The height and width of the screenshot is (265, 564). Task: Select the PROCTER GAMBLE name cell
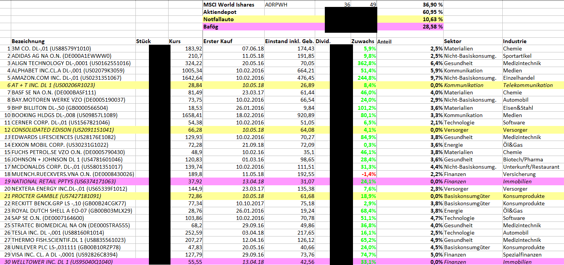tap(73, 196)
